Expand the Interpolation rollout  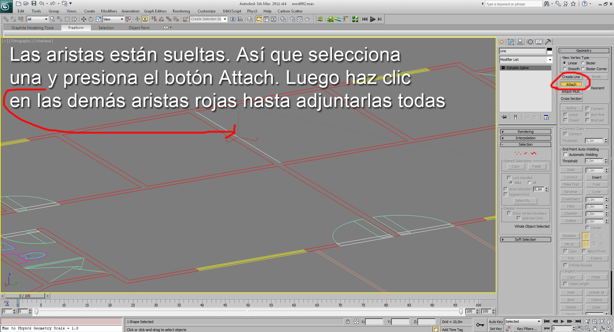[525, 138]
